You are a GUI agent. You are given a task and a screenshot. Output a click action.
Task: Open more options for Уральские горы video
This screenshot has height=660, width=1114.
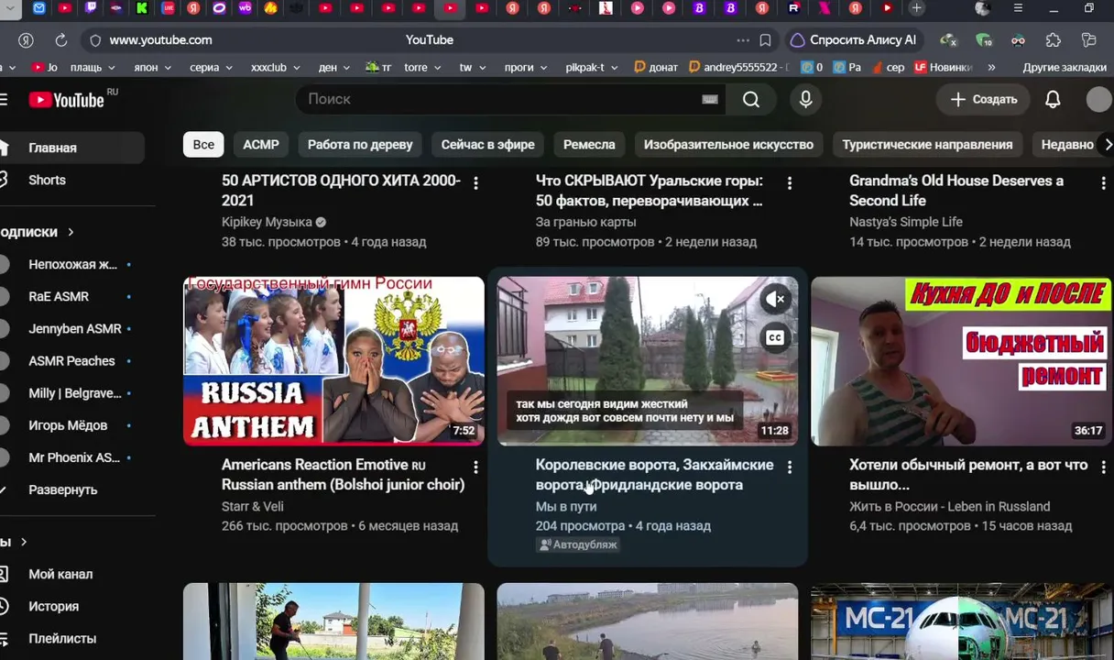[x=790, y=183]
